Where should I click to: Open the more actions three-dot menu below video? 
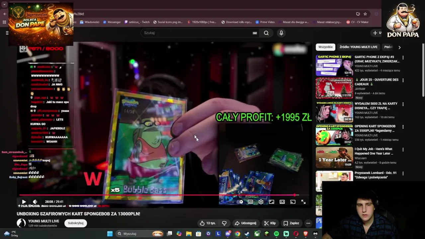pyautogui.click(x=308, y=223)
